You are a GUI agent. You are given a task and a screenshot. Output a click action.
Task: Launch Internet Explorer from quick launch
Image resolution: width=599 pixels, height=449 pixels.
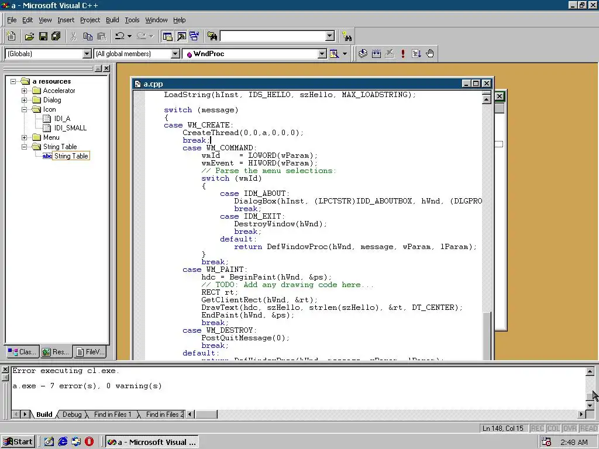pyautogui.click(x=63, y=442)
